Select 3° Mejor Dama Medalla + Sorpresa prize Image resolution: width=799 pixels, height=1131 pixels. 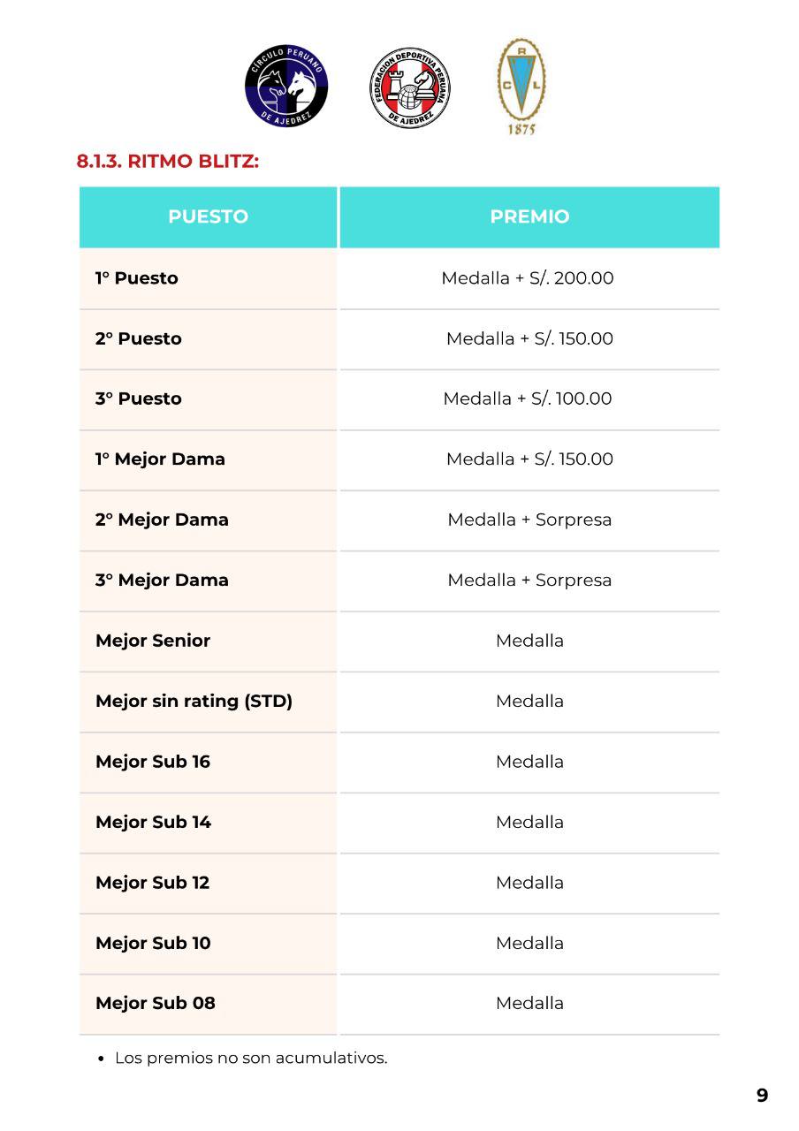pos(529,580)
